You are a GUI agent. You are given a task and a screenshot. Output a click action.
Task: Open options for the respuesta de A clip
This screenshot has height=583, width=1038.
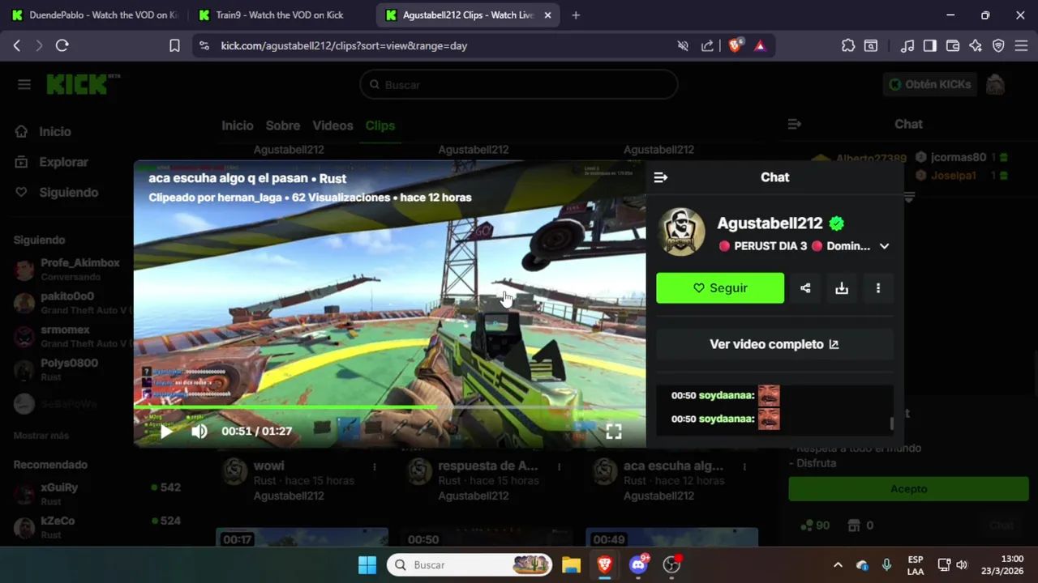coord(559,467)
